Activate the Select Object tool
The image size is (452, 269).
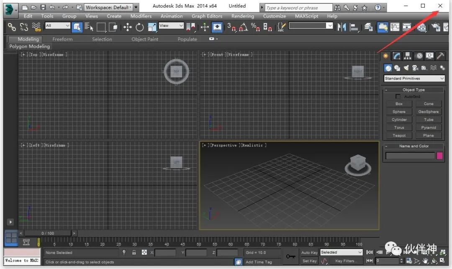point(77,27)
